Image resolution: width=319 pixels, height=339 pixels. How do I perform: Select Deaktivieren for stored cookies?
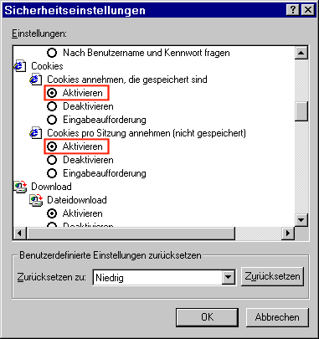click(80, 106)
